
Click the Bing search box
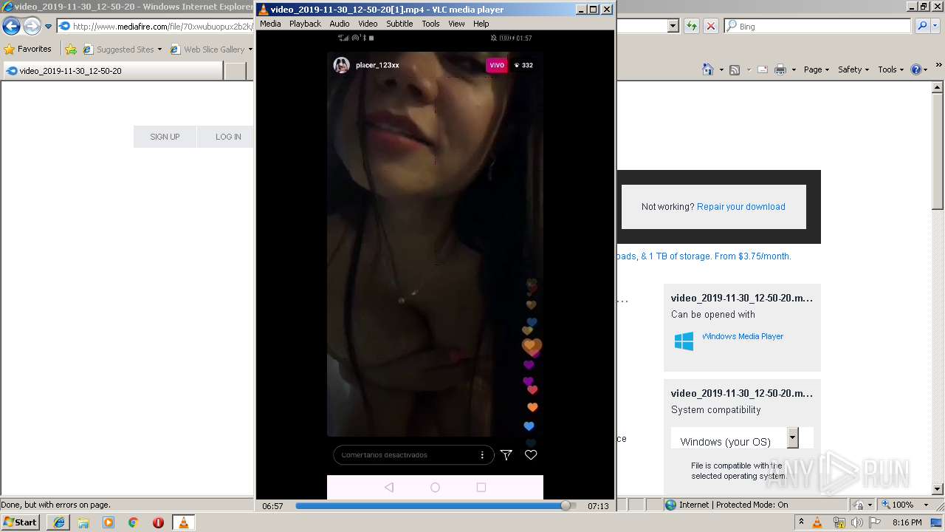[x=817, y=26]
